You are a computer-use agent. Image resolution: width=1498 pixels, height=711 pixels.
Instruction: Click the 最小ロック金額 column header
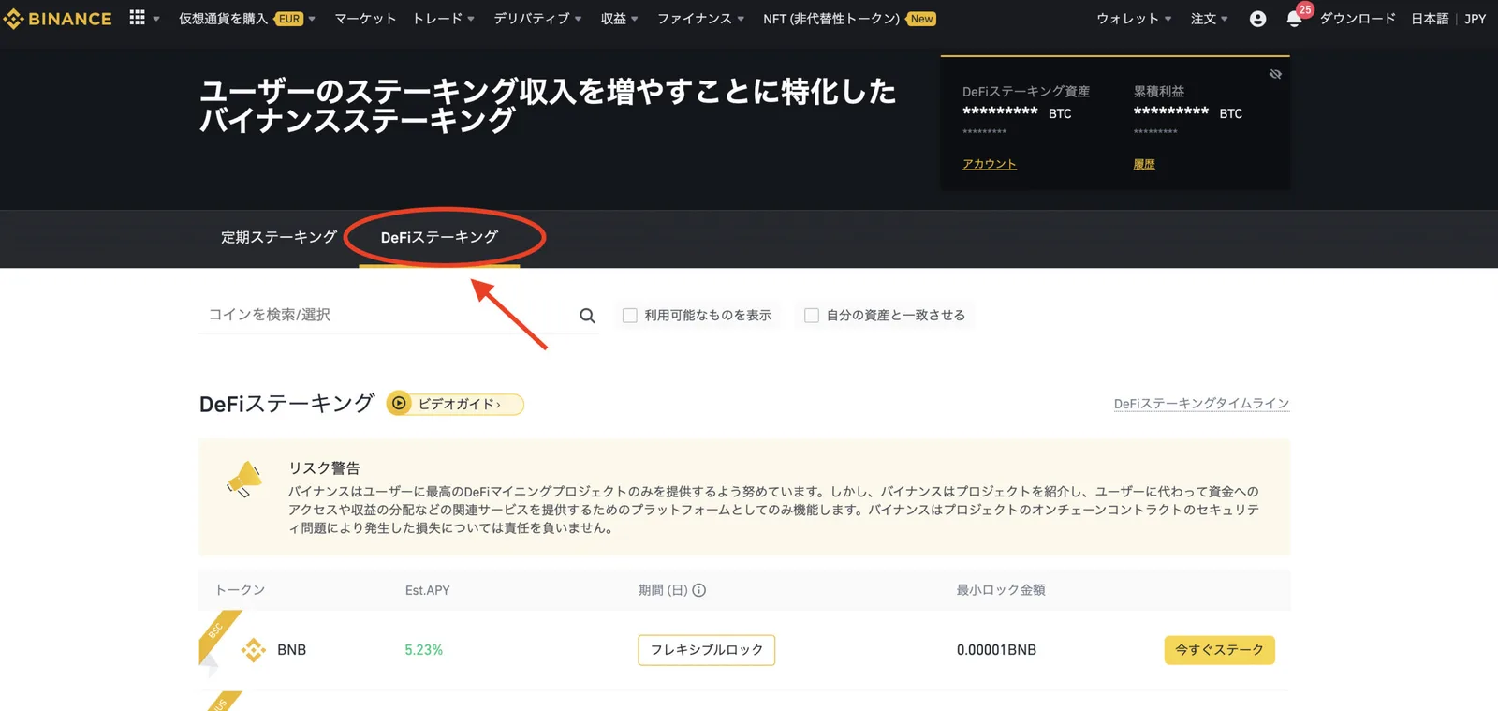[1001, 590]
